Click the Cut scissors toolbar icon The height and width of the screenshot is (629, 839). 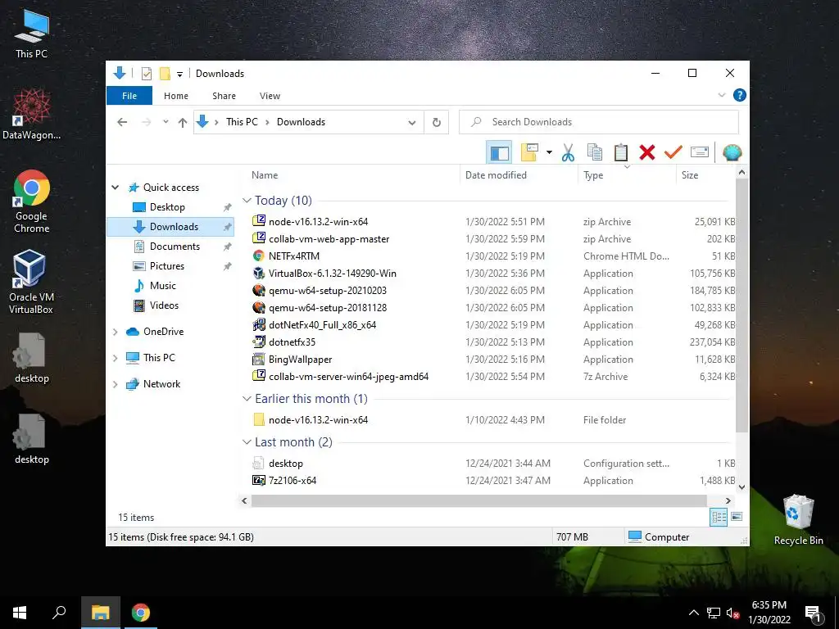point(568,152)
